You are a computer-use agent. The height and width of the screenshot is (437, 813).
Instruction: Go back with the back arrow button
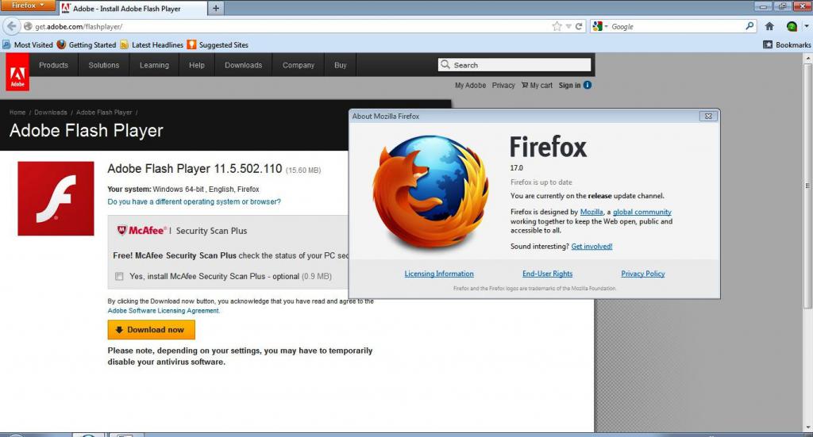coord(11,26)
